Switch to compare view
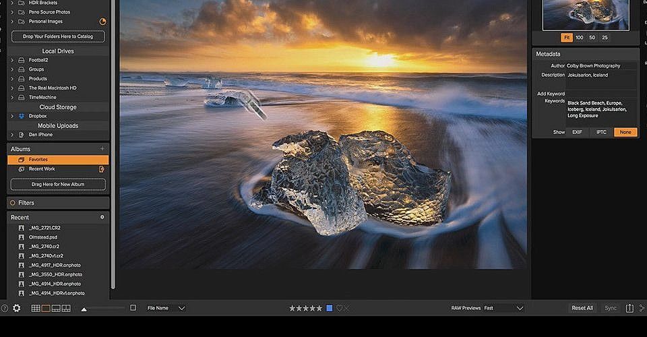 click(66, 308)
